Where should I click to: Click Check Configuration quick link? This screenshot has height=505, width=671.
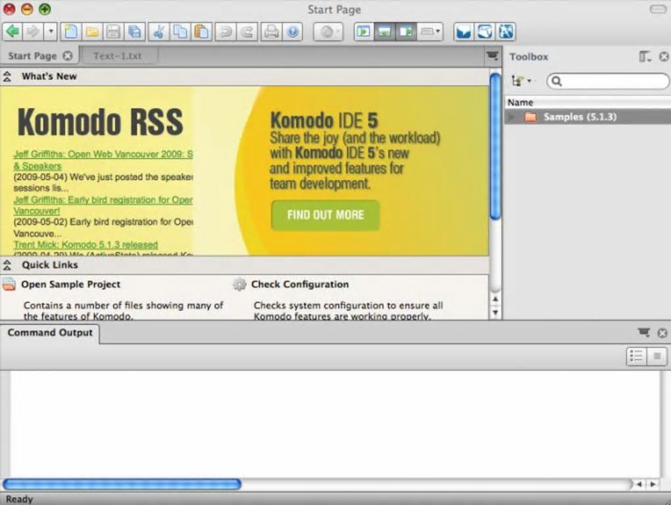(x=300, y=284)
